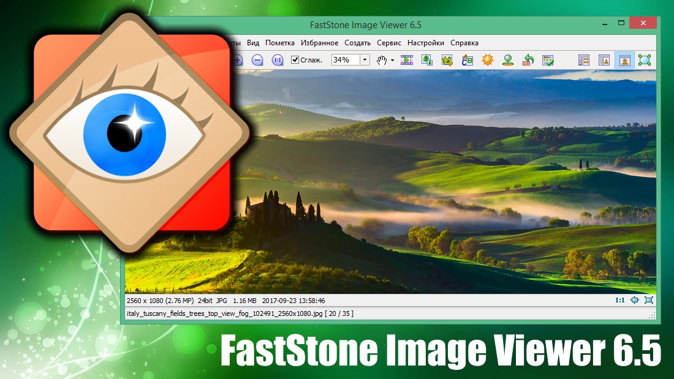Close the FastStone window
674x379 pixels.
click(643, 23)
